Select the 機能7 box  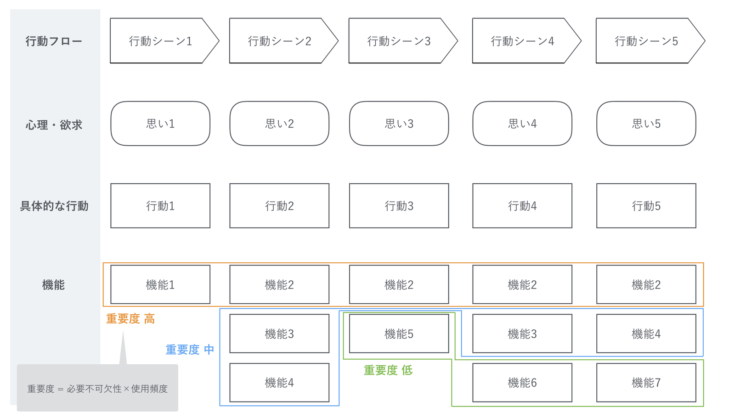point(646,383)
